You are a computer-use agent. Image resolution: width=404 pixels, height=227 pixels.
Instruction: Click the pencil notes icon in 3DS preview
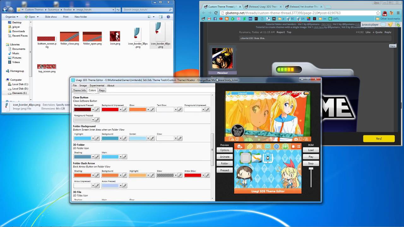tap(250, 147)
